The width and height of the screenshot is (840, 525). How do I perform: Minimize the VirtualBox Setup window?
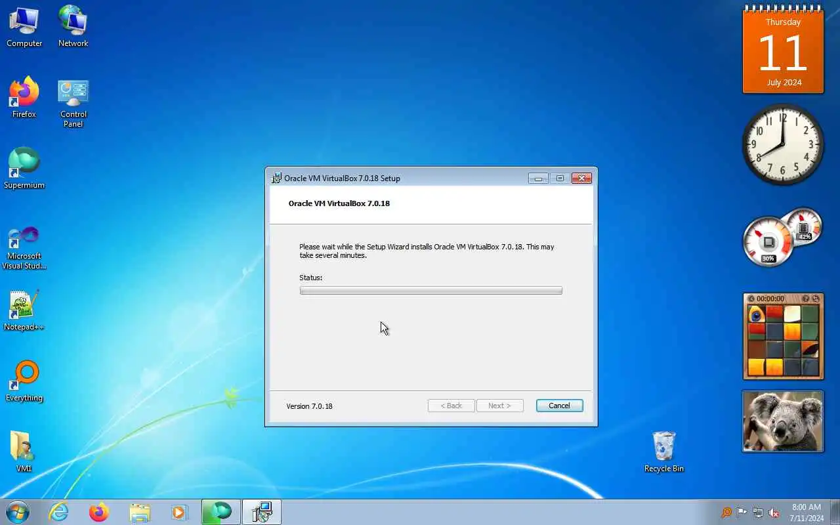tap(538, 178)
